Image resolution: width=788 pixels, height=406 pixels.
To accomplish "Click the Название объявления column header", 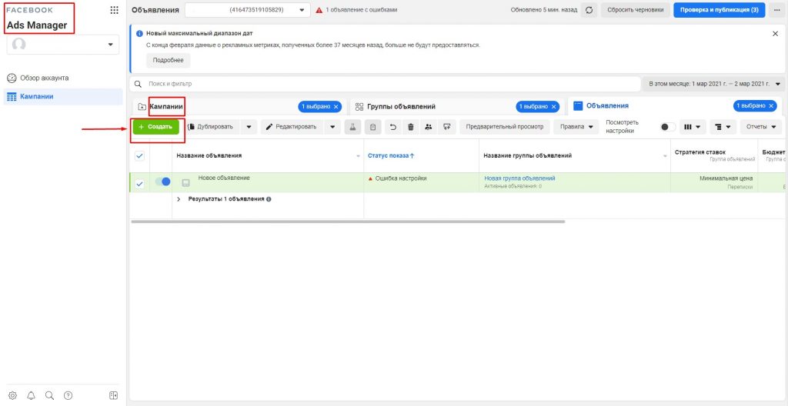I will (209, 156).
